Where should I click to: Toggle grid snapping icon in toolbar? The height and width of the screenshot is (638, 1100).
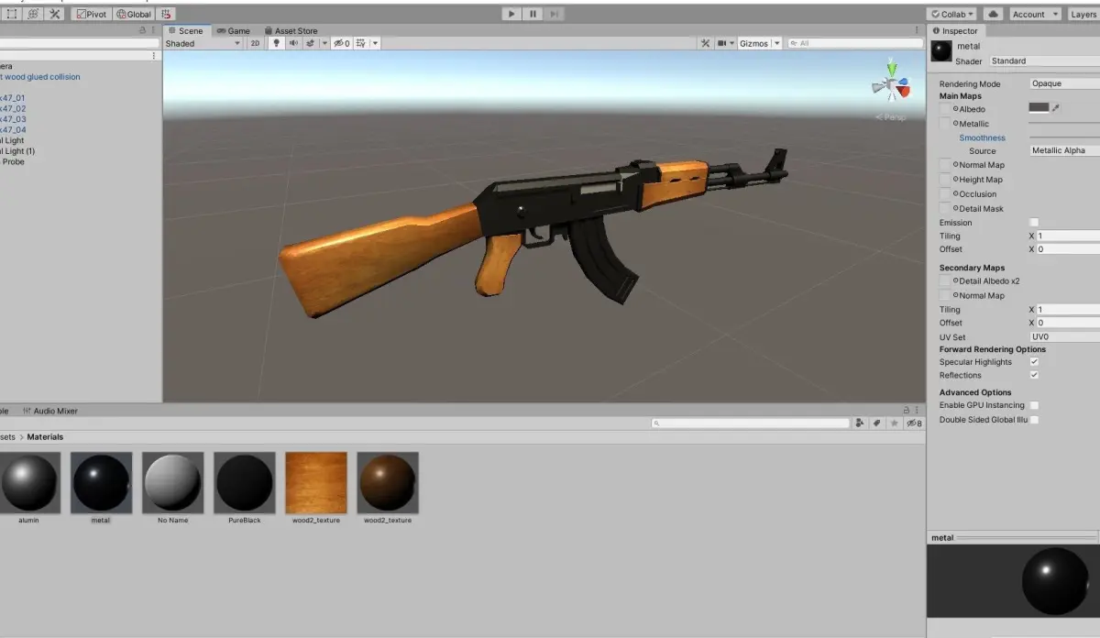tap(166, 14)
